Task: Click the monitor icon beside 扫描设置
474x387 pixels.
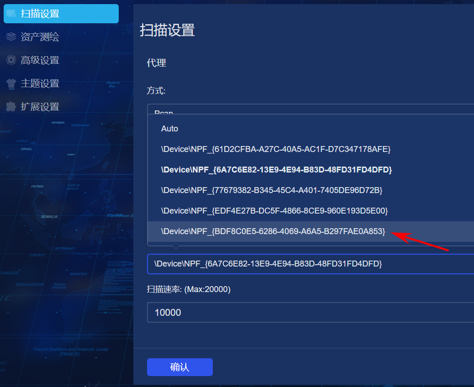Action: (x=11, y=14)
